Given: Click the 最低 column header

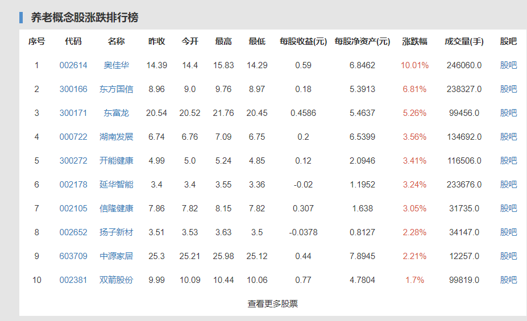Looking at the screenshot, I should [x=257, y=41].
